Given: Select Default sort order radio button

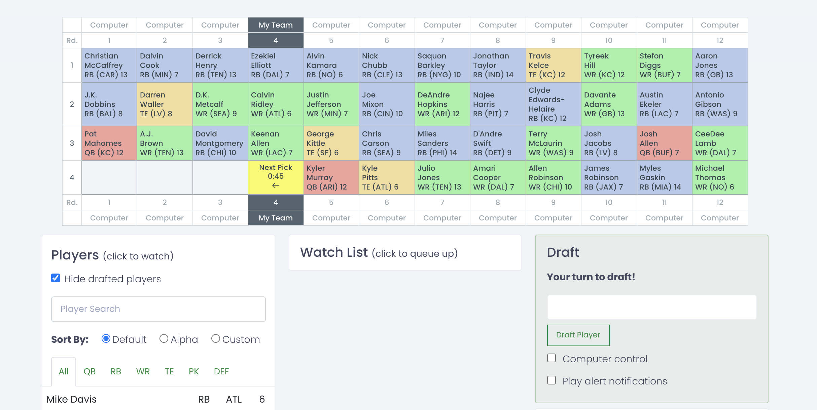Looking at the screenshot, I should pyautogui.click(x=105, y=339).
